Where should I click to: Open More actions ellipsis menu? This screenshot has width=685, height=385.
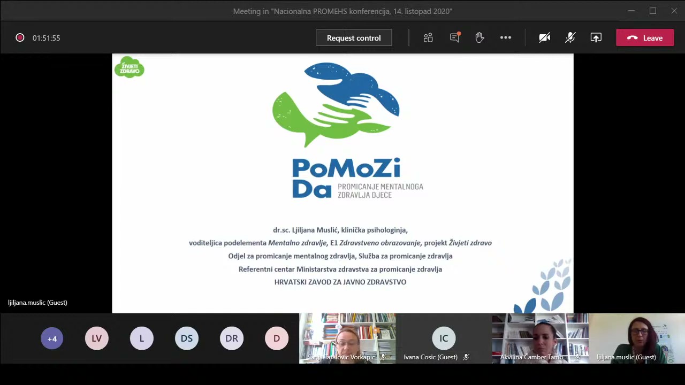point(506,38)
